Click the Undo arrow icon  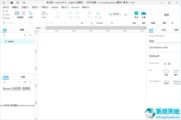pyautogui.click(x=18, y=2)
